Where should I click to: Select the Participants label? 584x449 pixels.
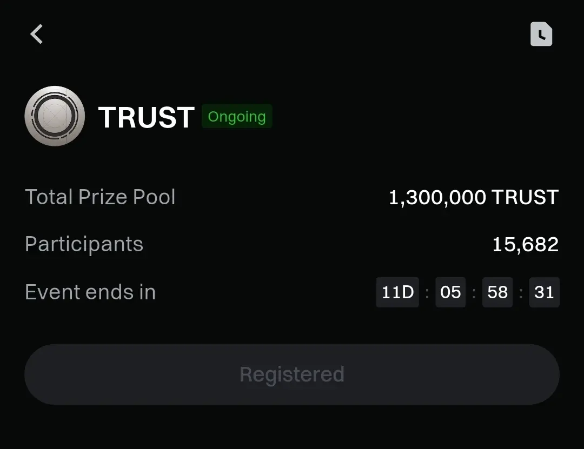point(84,244)
